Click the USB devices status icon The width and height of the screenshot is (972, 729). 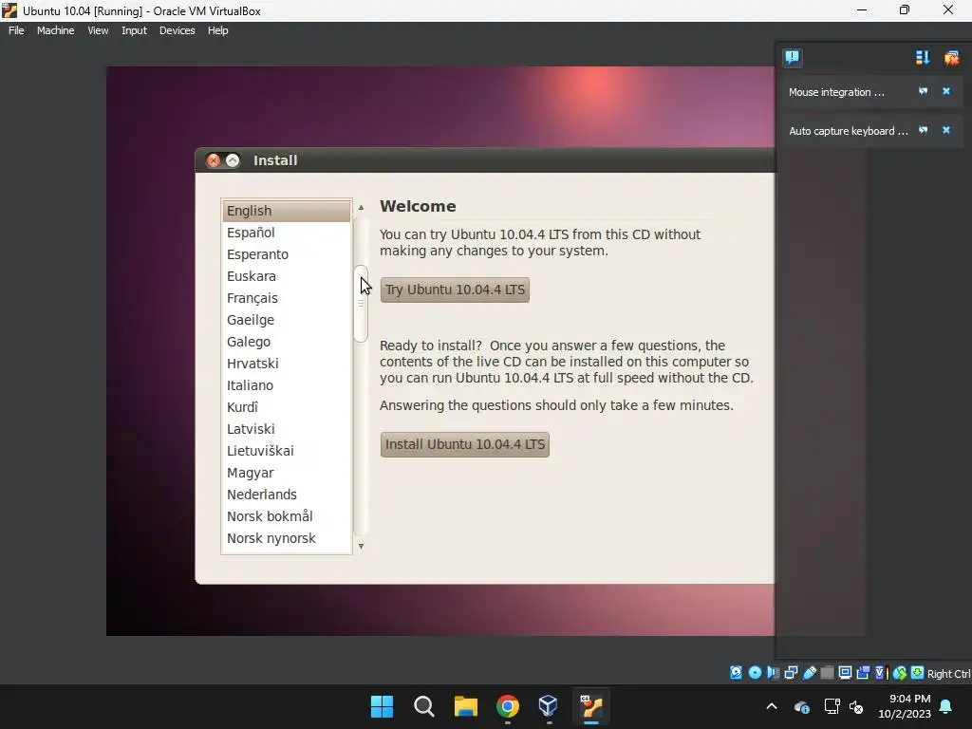[x=809, y=673]
